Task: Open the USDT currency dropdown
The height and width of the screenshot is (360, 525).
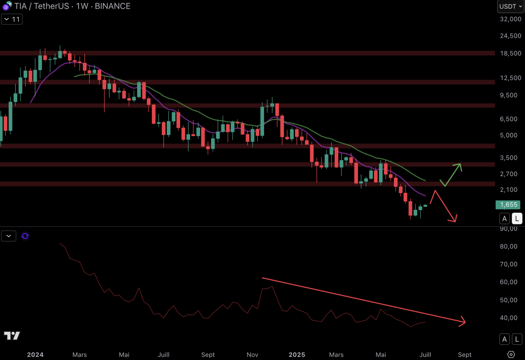Action: pos(511,6)
